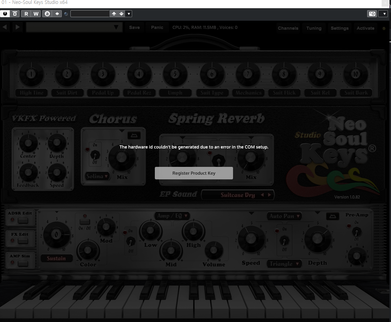
Task: Toggle the Auto Pan On/Off switch
Action: (x=284, y=240)
